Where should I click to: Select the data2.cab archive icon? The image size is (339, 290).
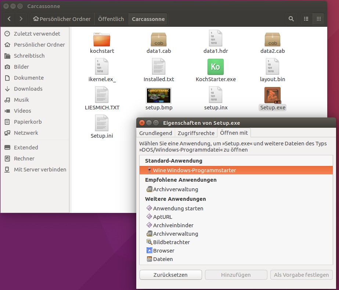pos(273,39)
